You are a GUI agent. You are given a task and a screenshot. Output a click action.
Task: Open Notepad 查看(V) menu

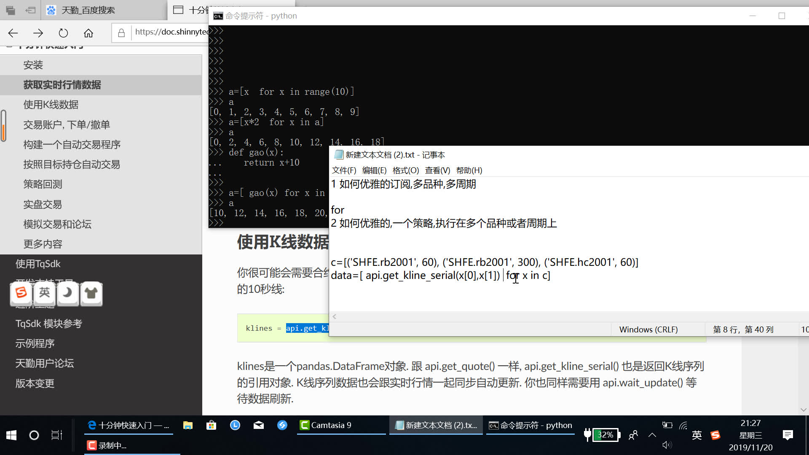(437, 170)
